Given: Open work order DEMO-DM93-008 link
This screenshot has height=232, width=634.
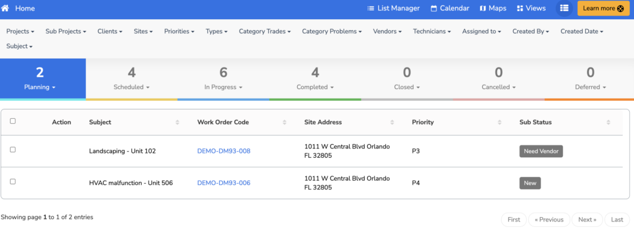Looking at the screenshot, I should pyautogui.click(x=224, y=151).
